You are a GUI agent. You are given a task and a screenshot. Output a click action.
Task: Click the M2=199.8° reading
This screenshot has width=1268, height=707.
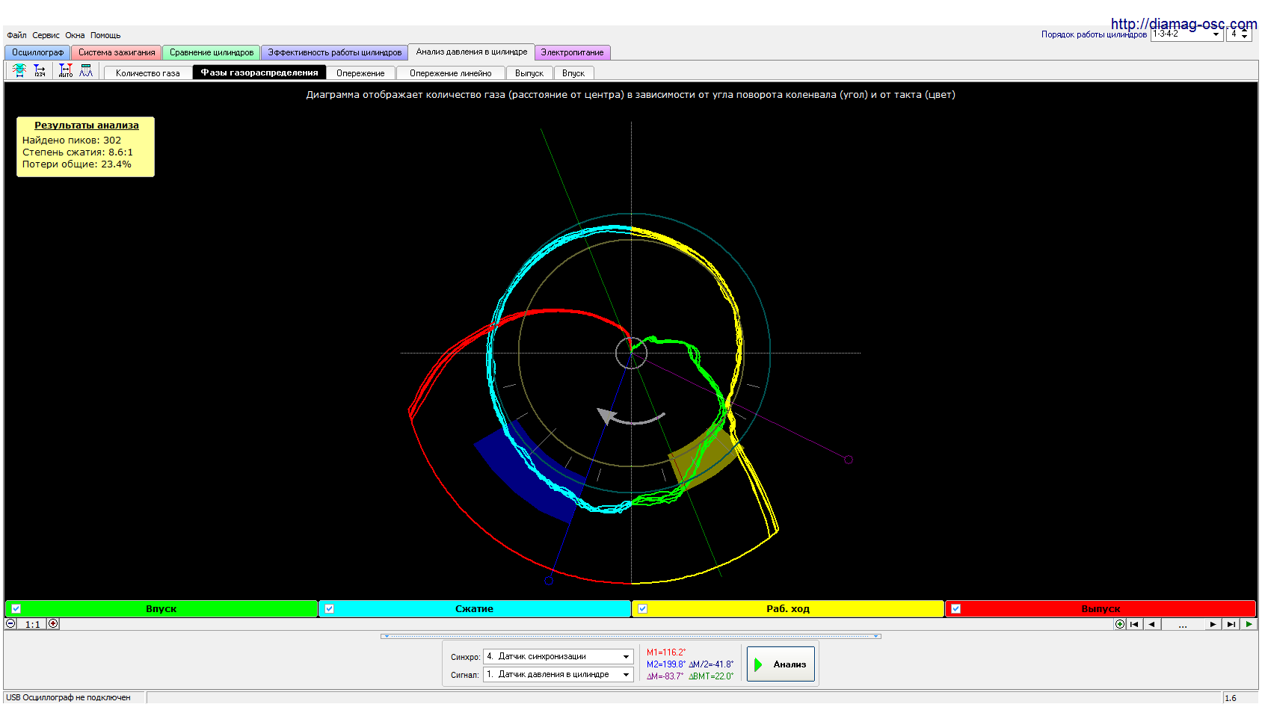coord(665,664)
